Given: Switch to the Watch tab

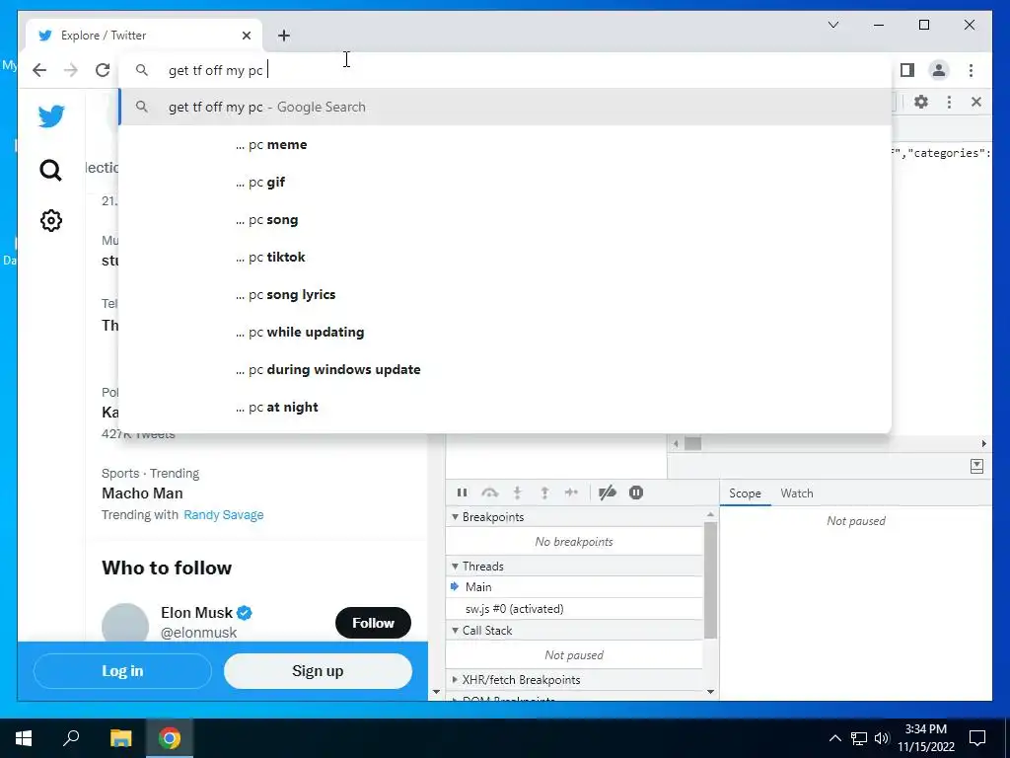Looking at the screenshot, I should (797, 493).
